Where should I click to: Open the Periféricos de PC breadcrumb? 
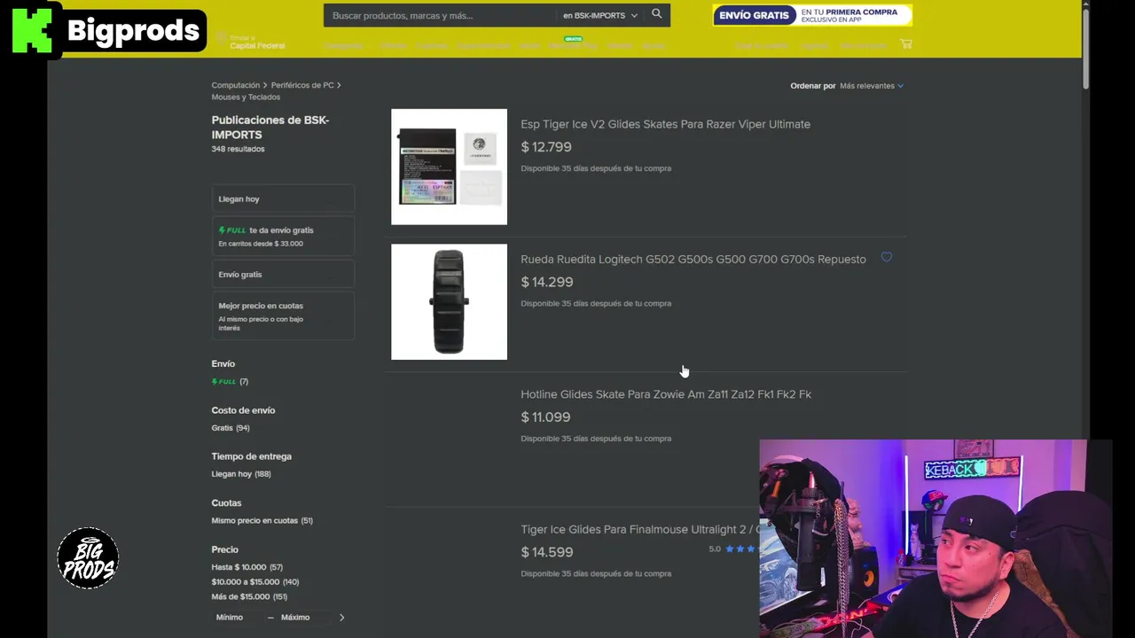pos(302,85)
